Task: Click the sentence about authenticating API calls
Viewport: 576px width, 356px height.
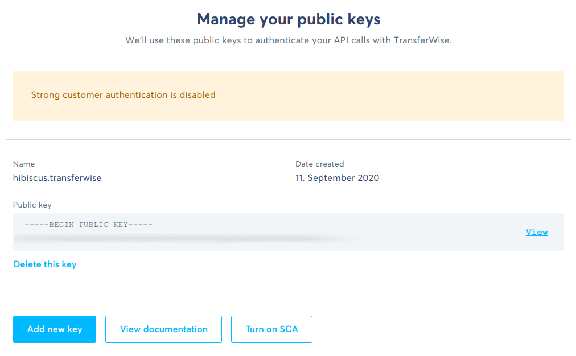Action: pos(289,40)
